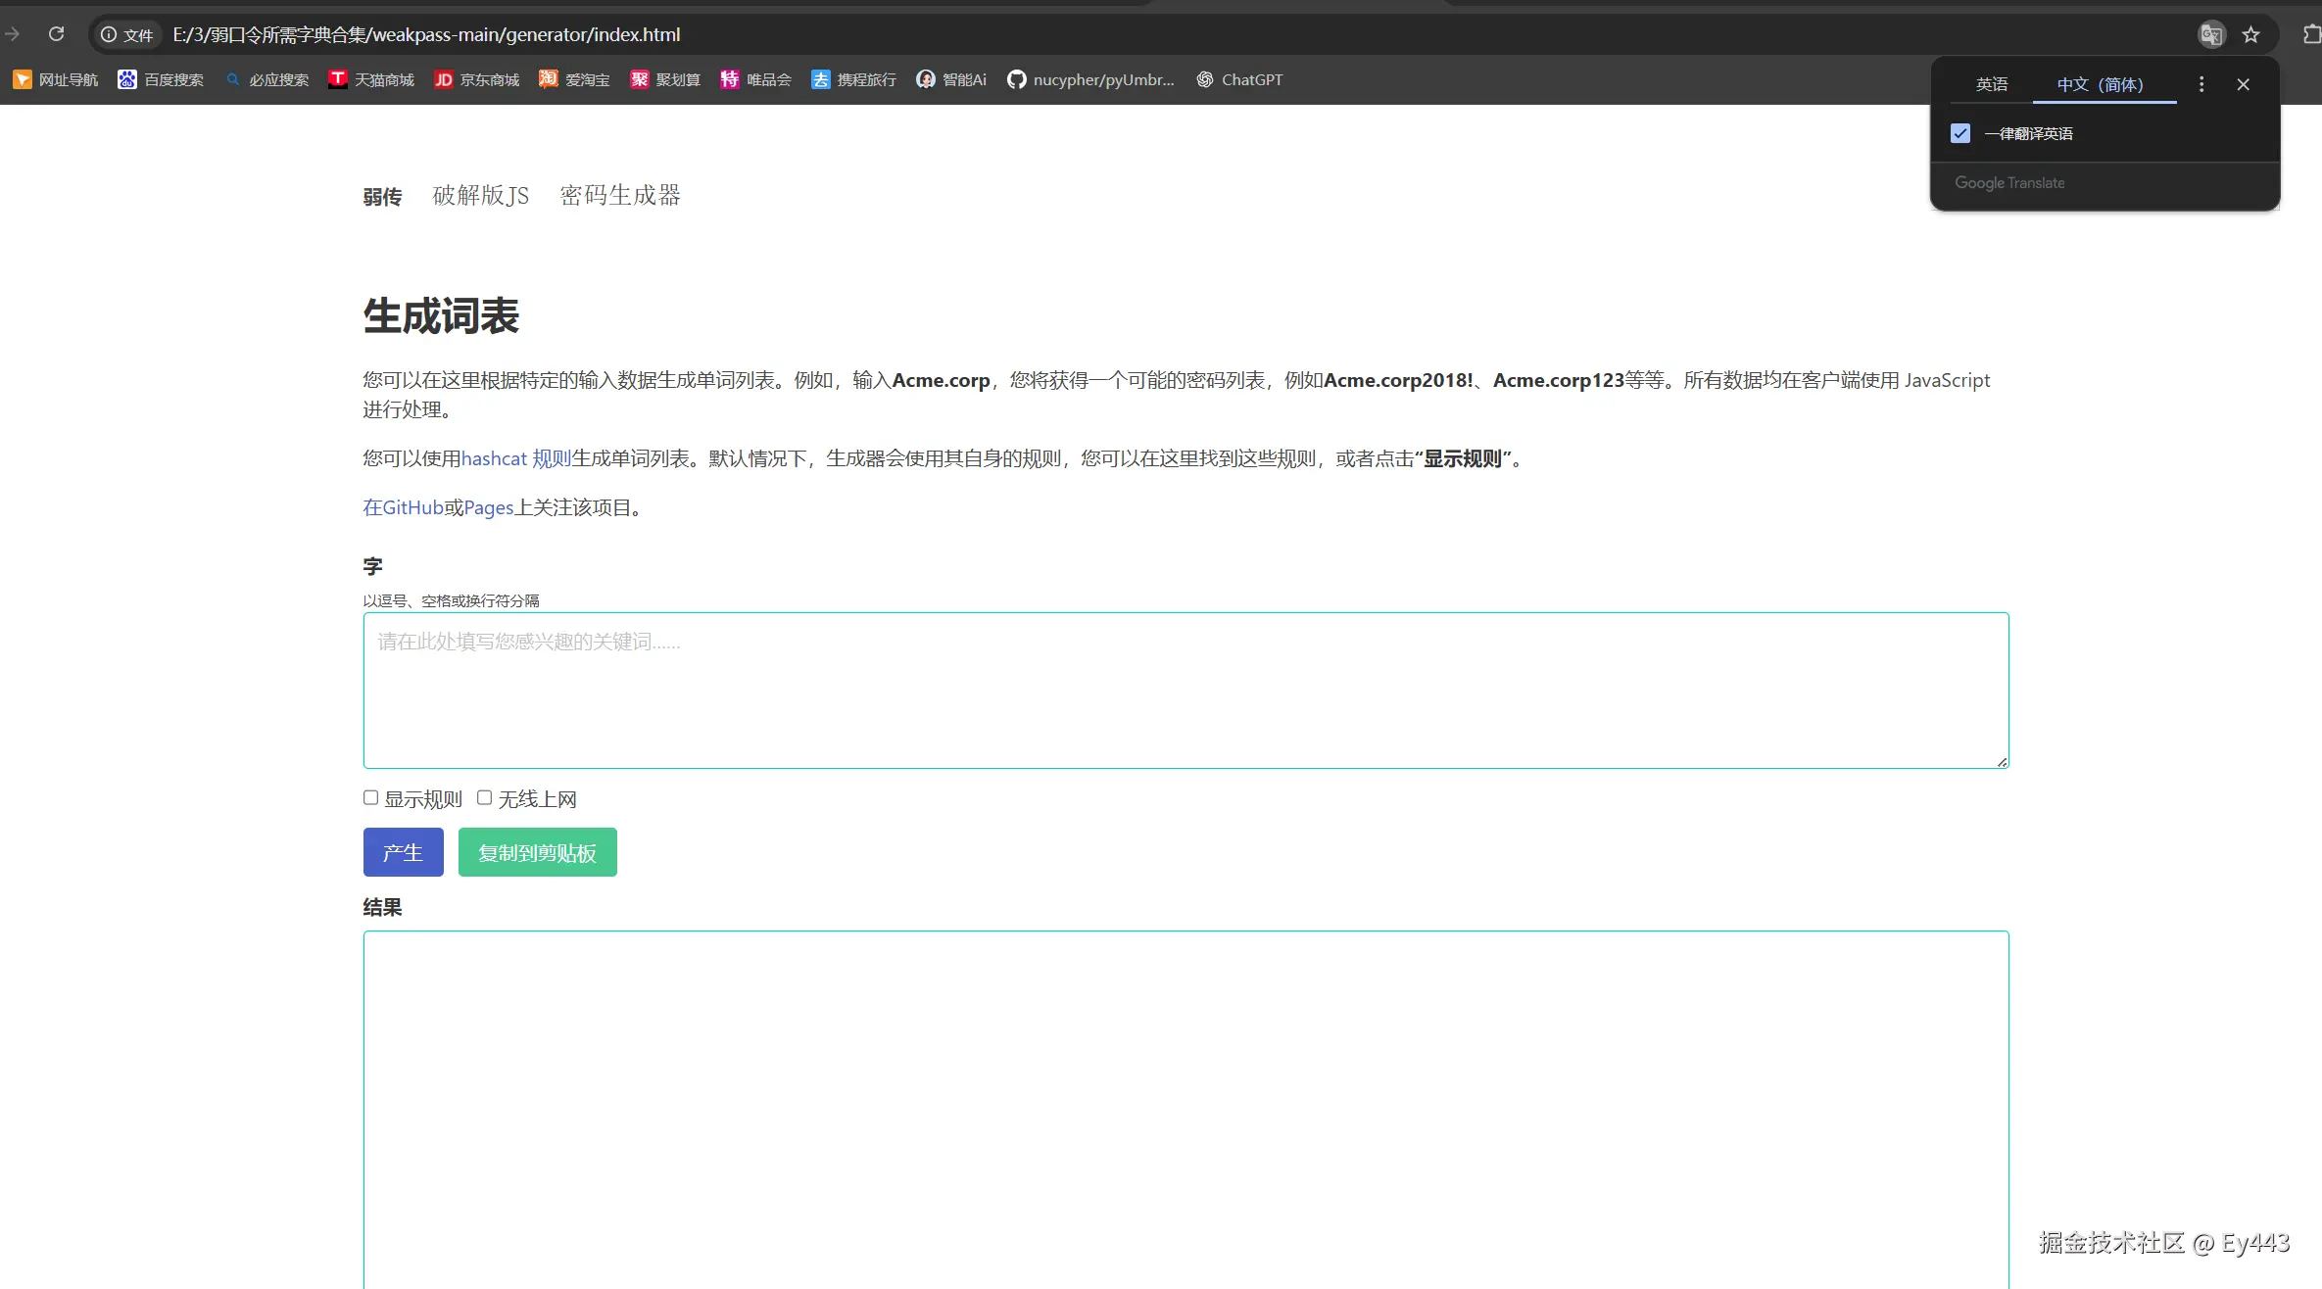Enable the 显示规则 checkbox
This screenshot has height=1289, width=2322.
(370, 798)
